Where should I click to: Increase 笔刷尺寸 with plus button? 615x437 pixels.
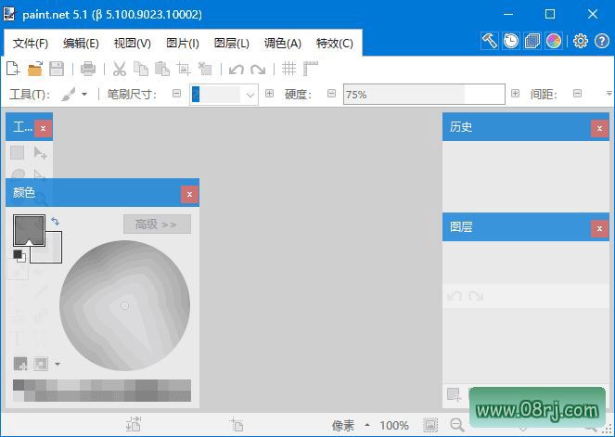[x=269, y=94]
